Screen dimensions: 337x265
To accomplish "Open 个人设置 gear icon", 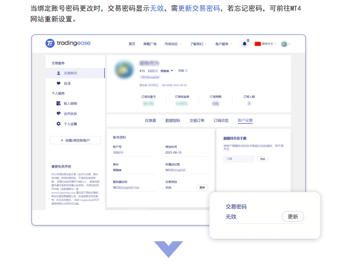I will [x=59, y=124].
